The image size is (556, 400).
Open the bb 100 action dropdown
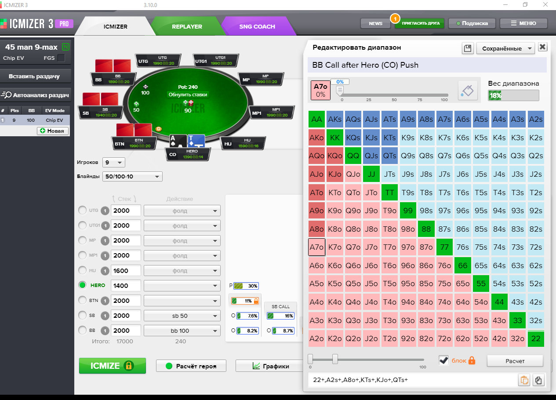click(182, 331)
